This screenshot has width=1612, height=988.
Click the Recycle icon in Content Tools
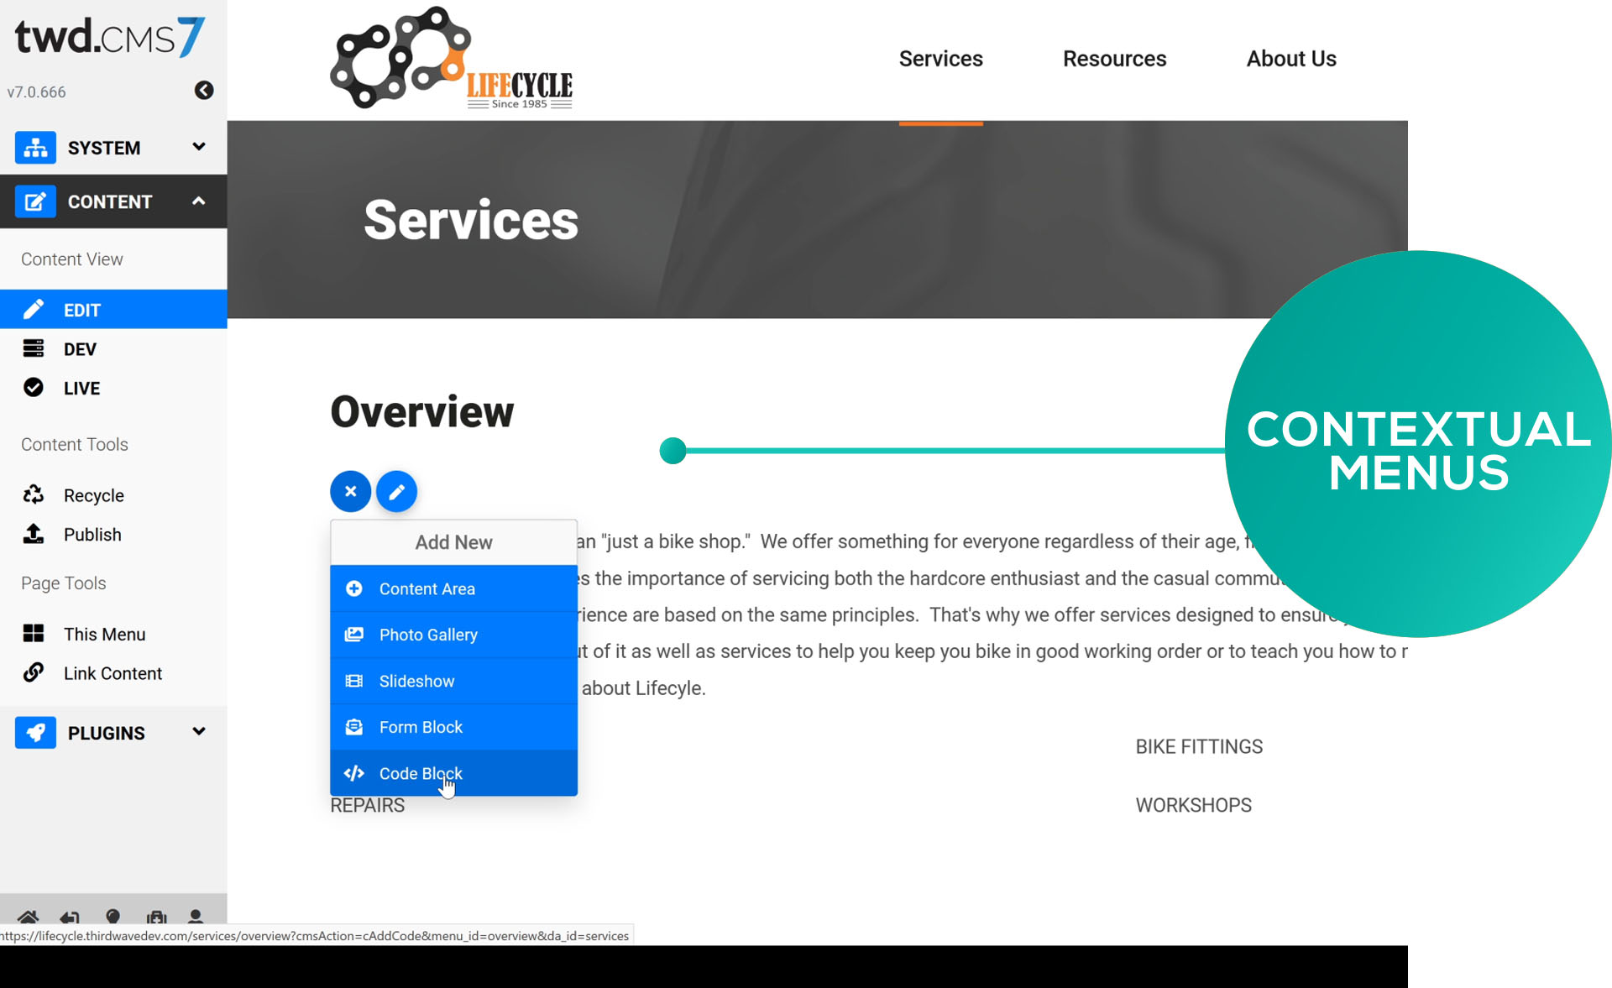pyautogui.click(x=32, y=494)
